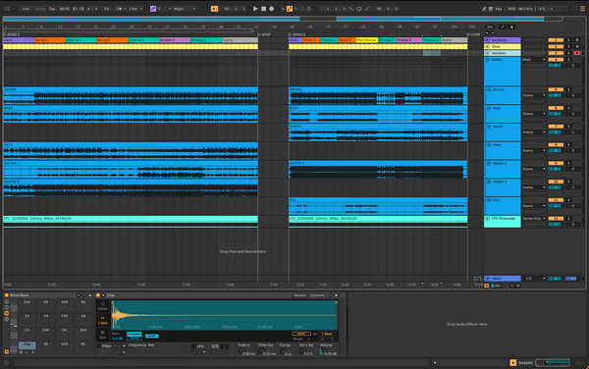Click the Capture MIDI icon
Image resolution: width=589 pixels, height=369 pixels.
tap(302, 9)
